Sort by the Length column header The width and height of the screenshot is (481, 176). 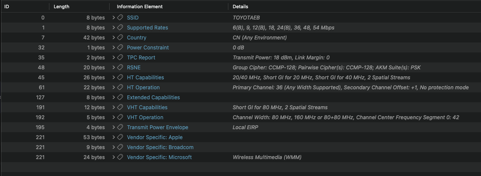pos(61,7)
